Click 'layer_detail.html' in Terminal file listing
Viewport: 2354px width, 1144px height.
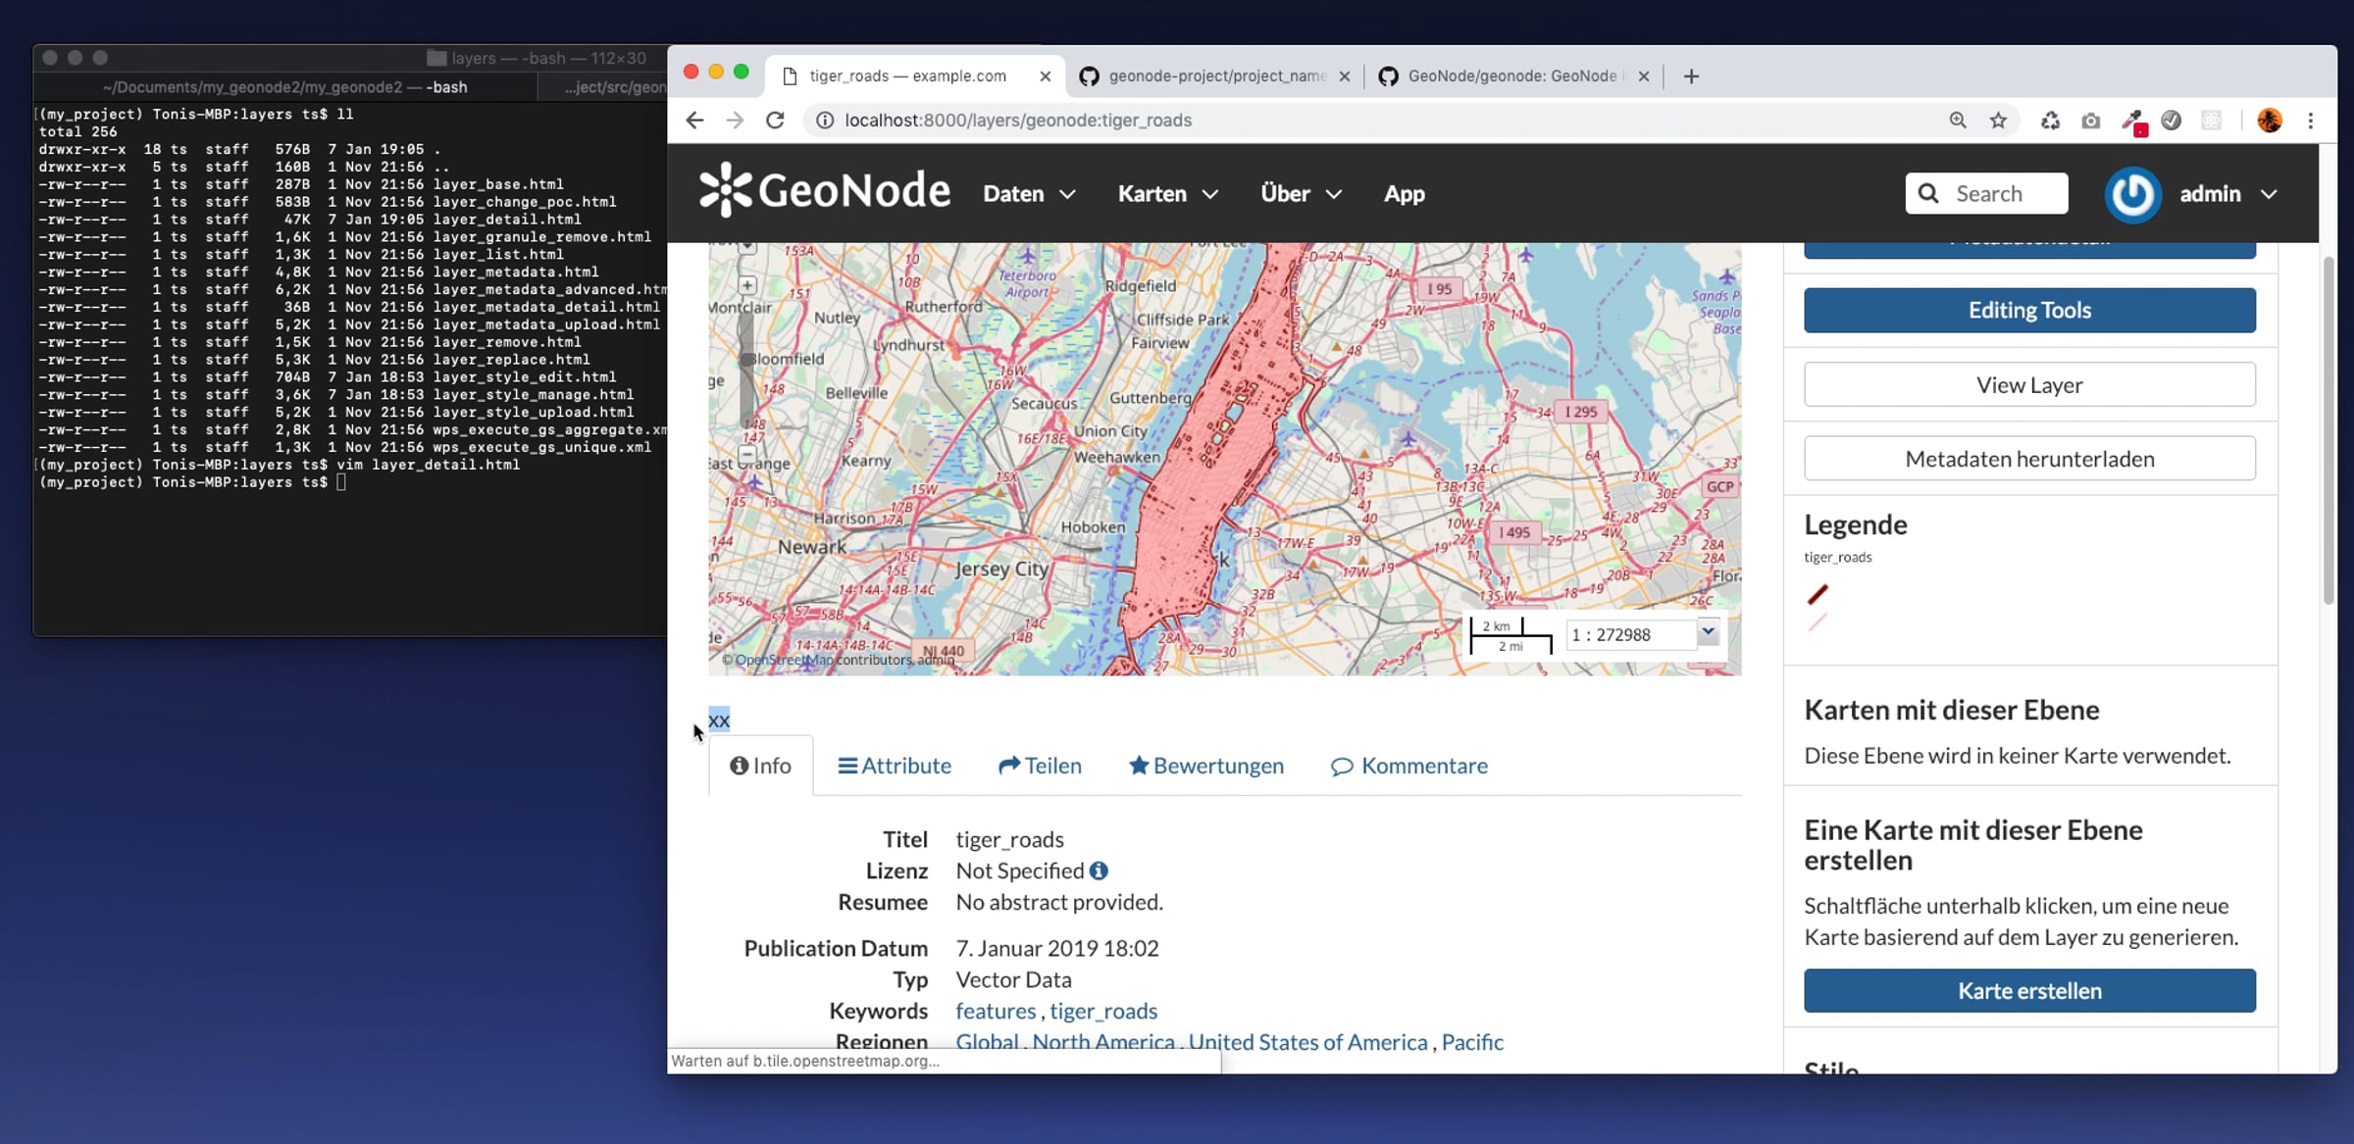click(507, 220)
